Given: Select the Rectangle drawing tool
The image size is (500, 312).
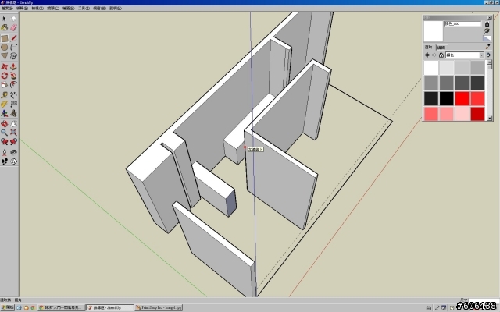Looking at the screenshot, I should tap(4, 38).
